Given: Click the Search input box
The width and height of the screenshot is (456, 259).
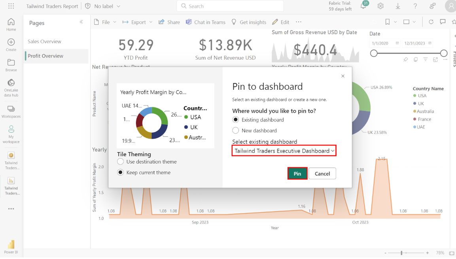Looking at the screenshot, I should (230, 6).
